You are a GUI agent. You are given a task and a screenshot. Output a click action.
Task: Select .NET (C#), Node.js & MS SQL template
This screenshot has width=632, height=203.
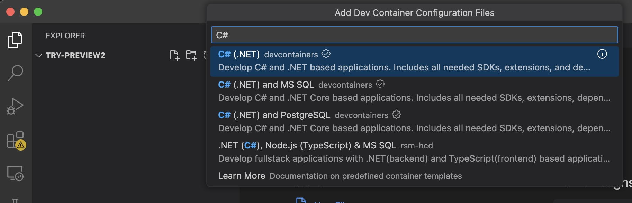pos(414,152)
